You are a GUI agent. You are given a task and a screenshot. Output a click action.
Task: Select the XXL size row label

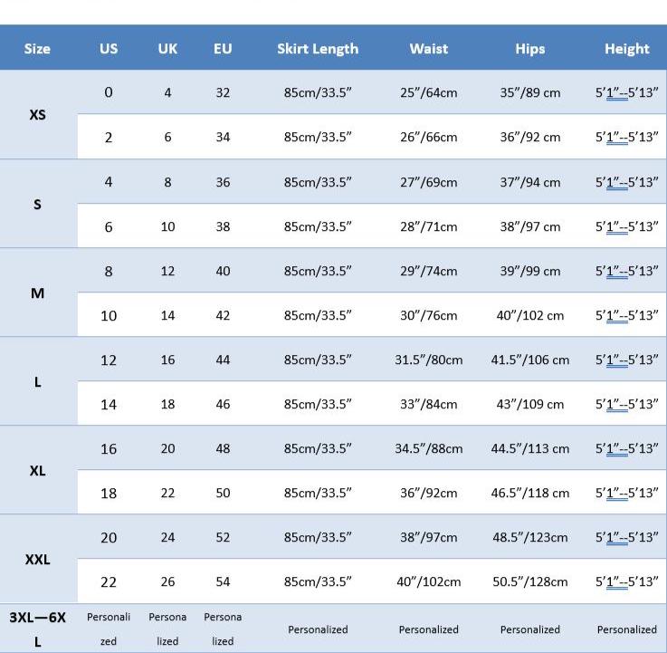(37, 560)
